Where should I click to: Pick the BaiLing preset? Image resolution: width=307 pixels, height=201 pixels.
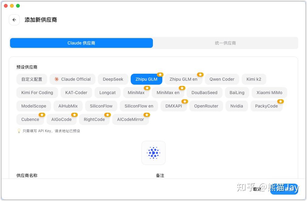[237, 93]
